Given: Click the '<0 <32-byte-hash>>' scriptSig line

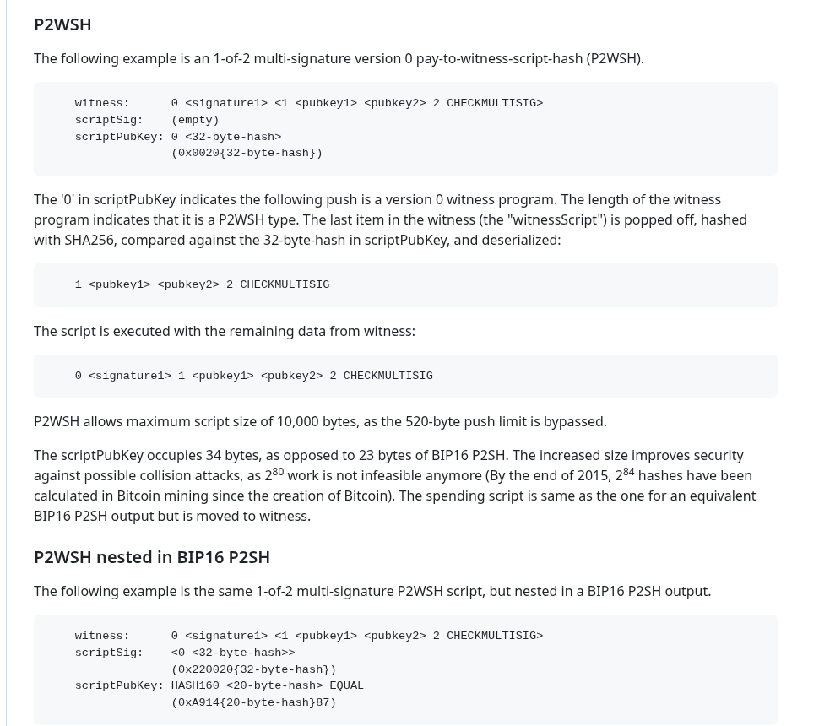Looking at the screenshot, I should tap(233, 653).
